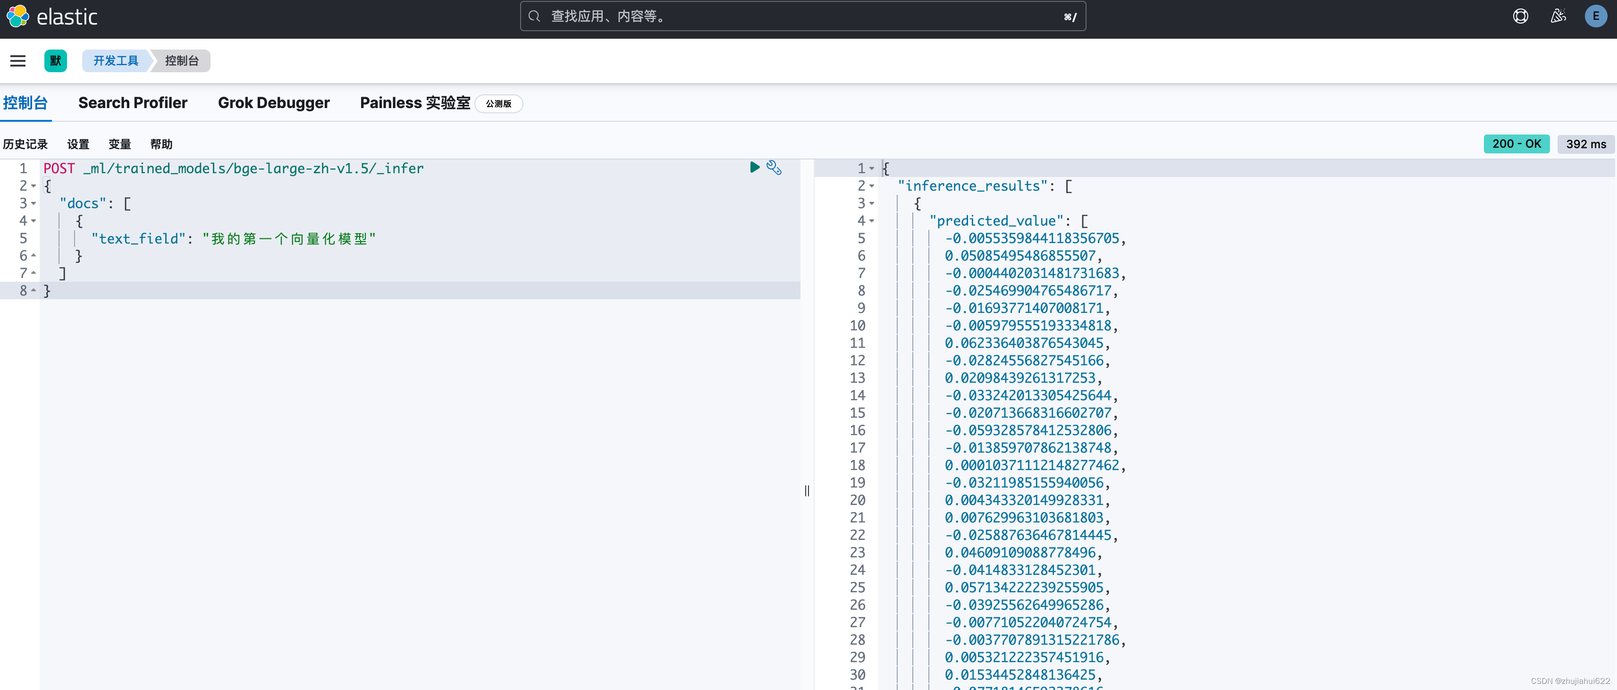Collapse "predicted_value" fold arrow in output
The width and height of the screenshot is (1617, 690).
(871, 221)
